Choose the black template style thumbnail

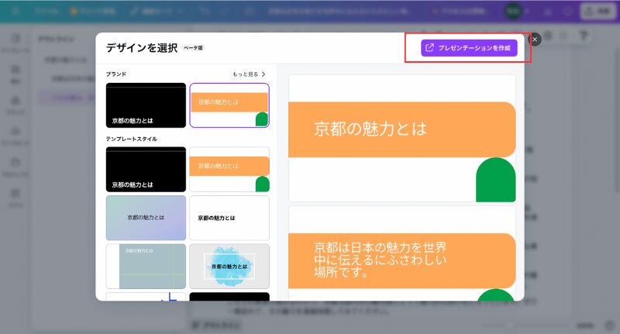[x=146, y=169]
